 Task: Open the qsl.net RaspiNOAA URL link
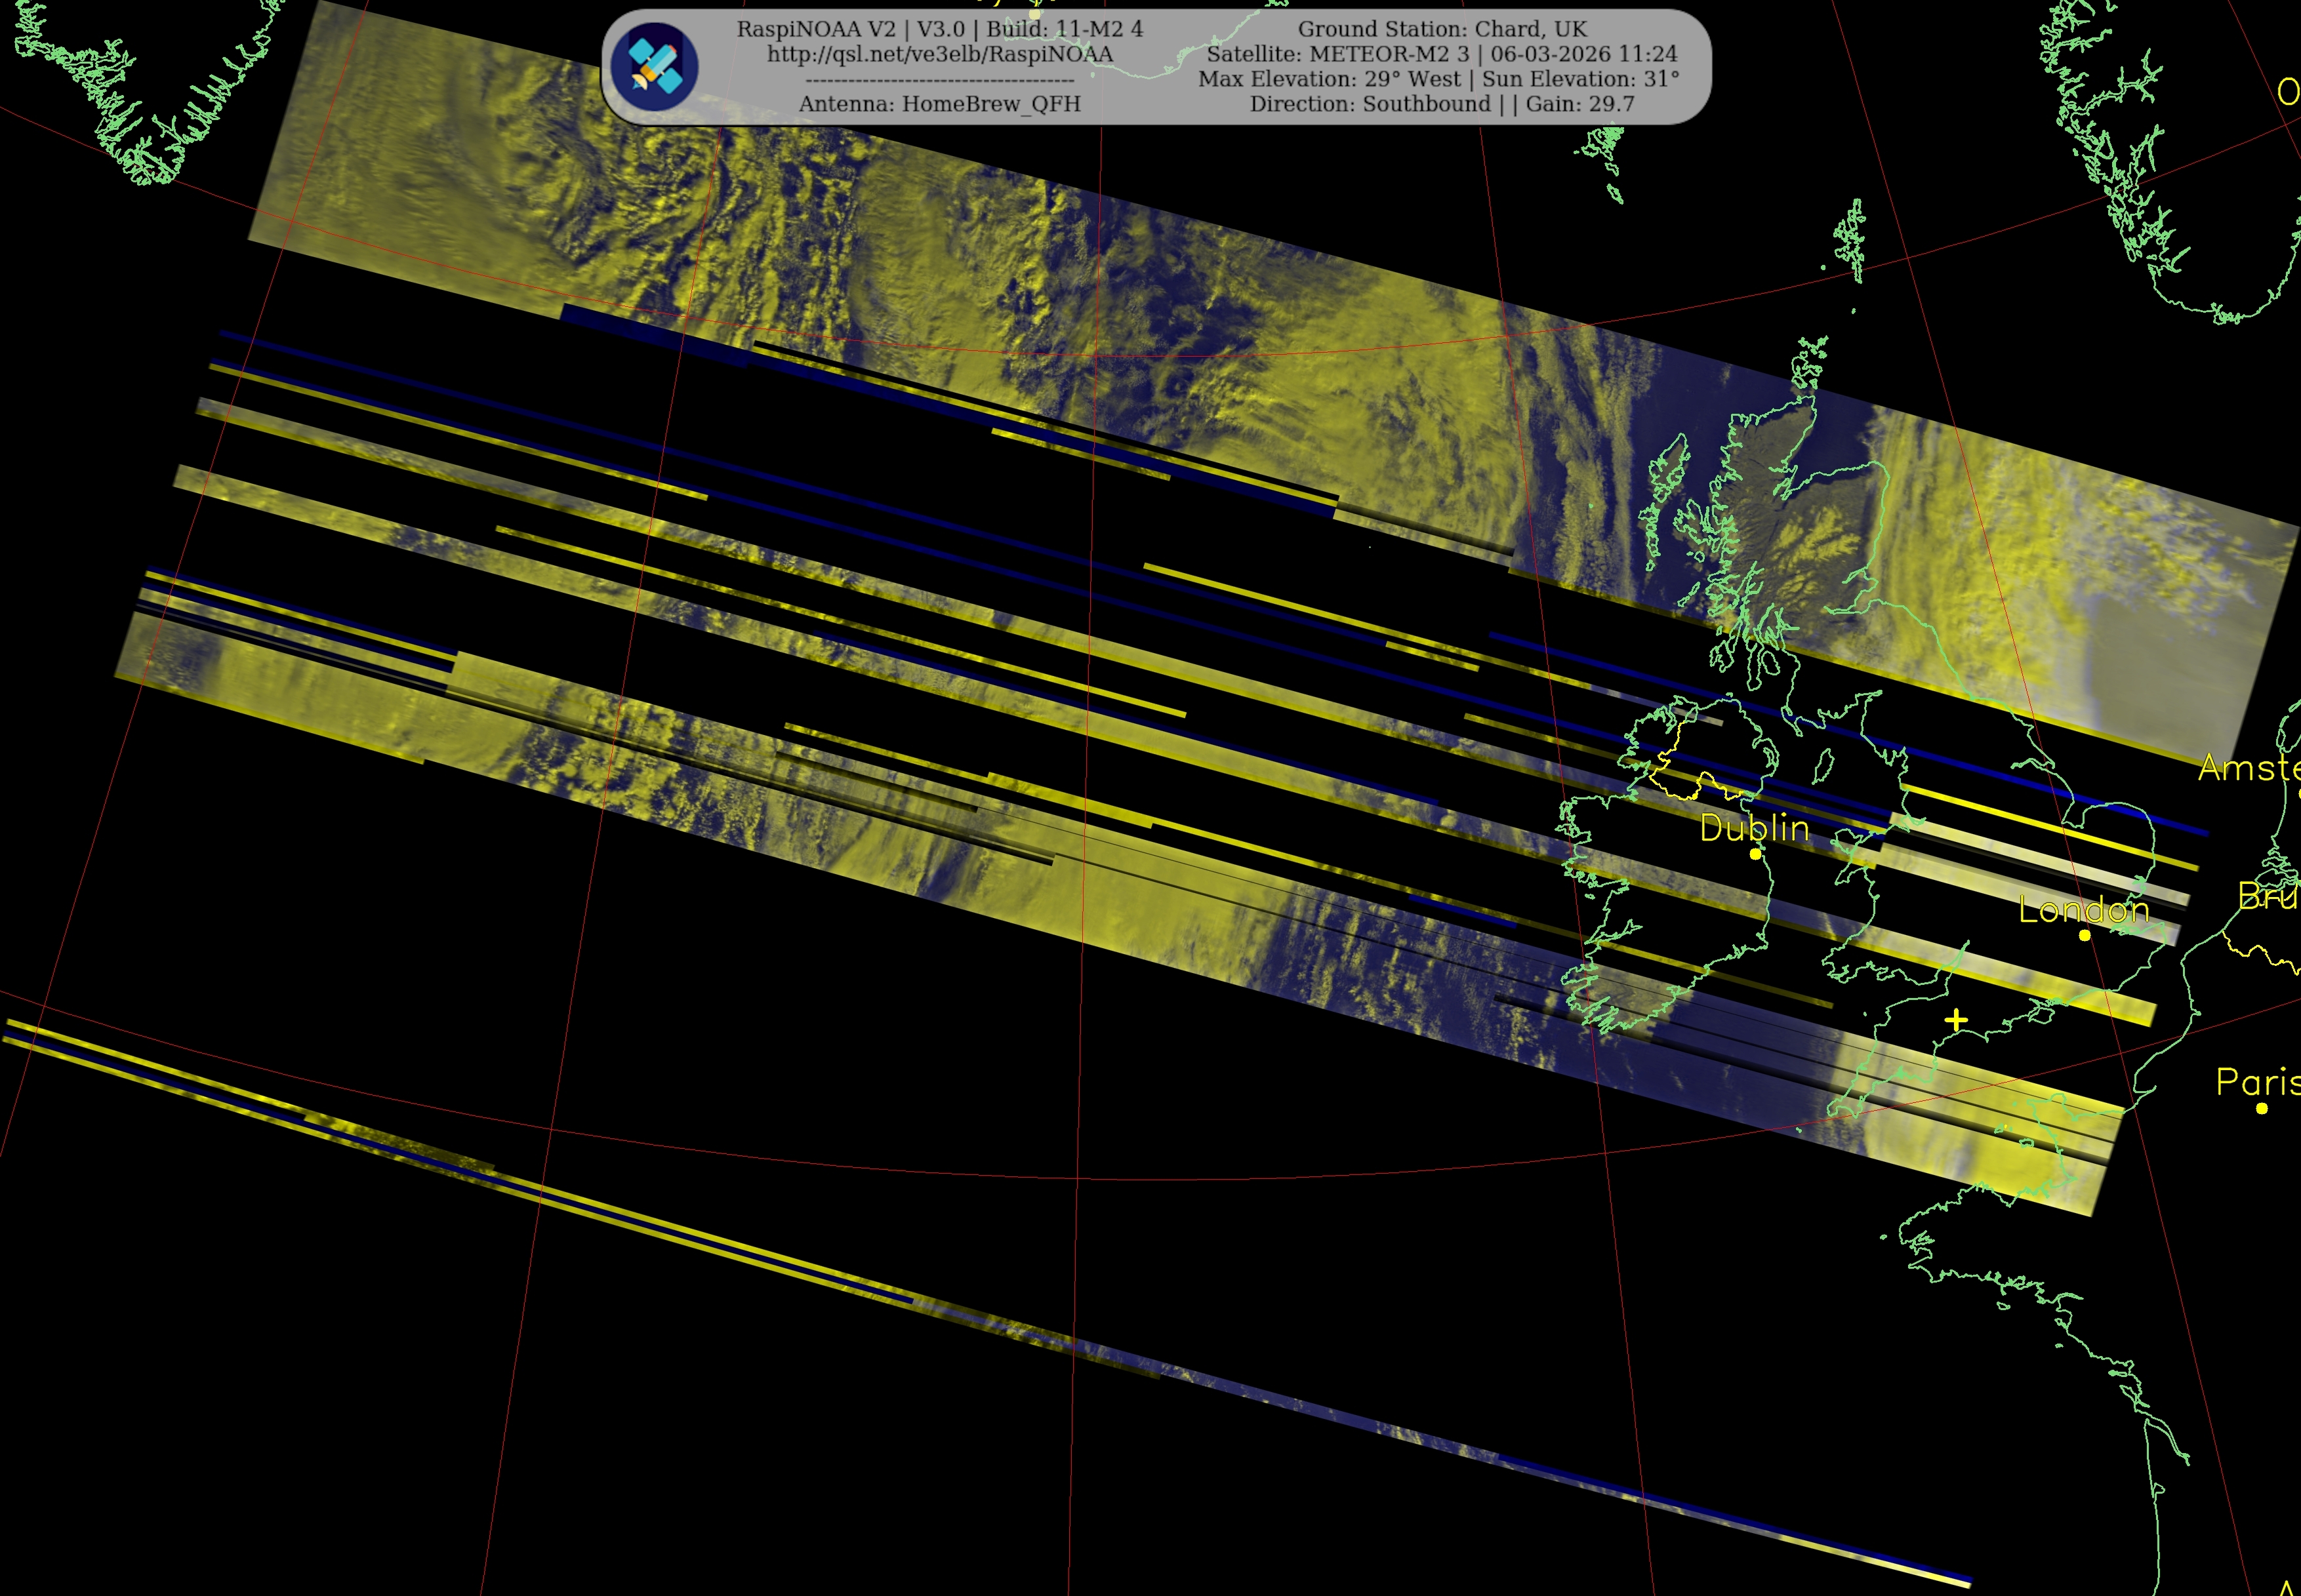(x=939, y=54)
